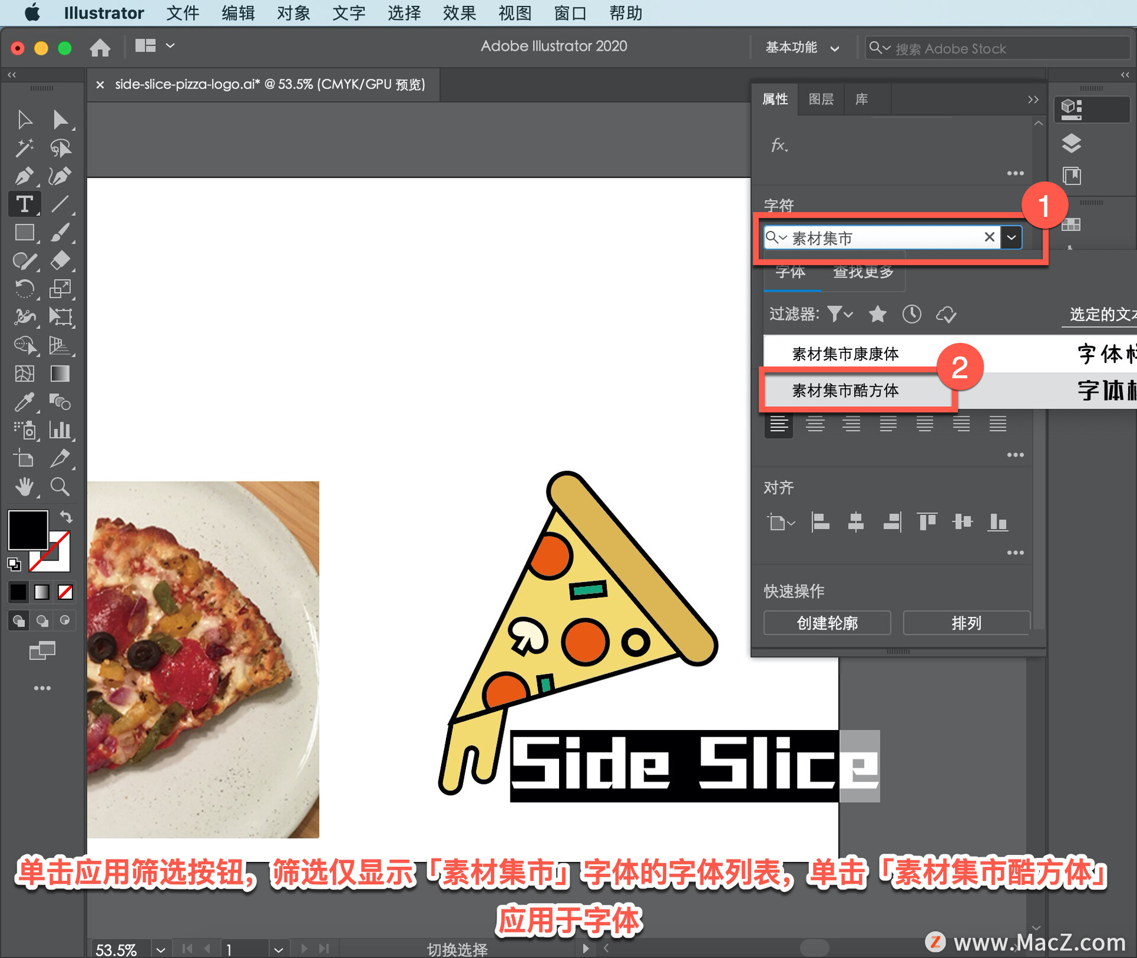Open the 效果 menu
Viewport: 1137px width, 958px height.
pyautogui.click(x=460, y=13)
